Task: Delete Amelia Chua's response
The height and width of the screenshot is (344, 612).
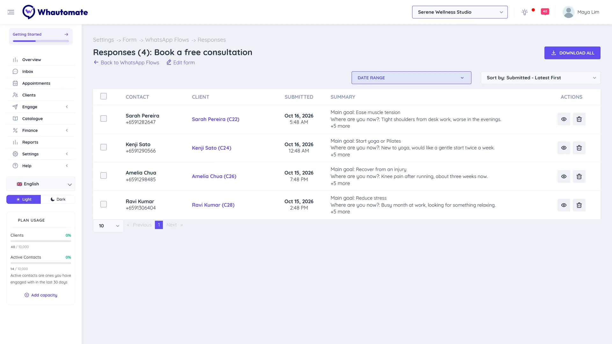Action: coord(579,176)
